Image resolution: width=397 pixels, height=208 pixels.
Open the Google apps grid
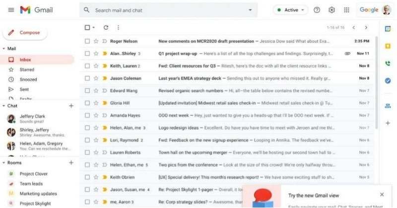click(346, 10)
